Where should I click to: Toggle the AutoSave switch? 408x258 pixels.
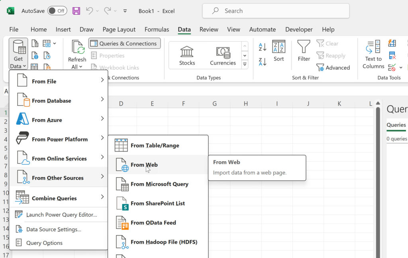(x=57, y=11)
